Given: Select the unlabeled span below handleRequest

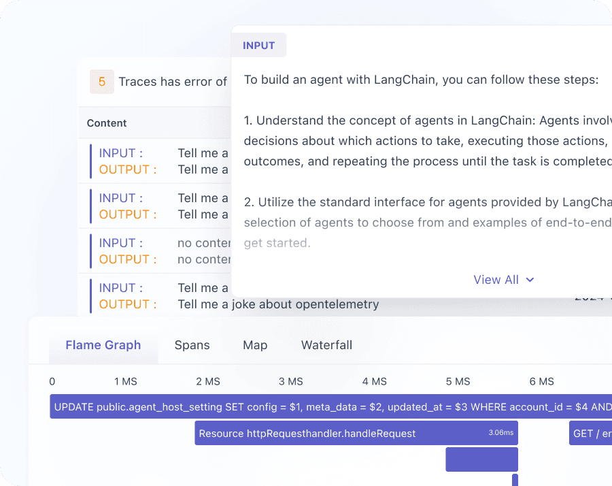Looking at the screenshot, I should (x=481, y=459).
